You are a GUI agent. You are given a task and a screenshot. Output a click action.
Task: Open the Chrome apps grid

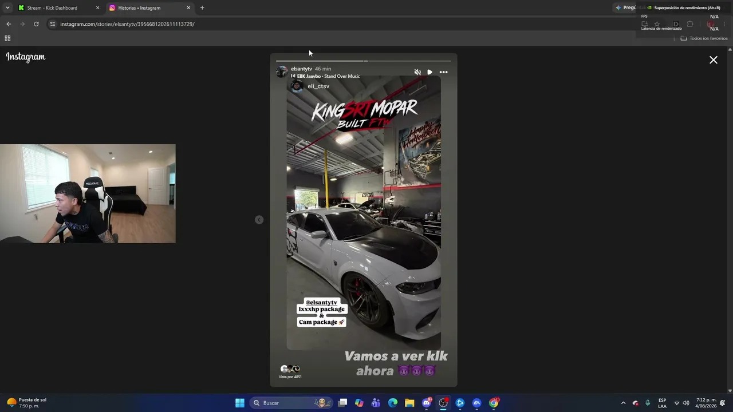(x=7, y=38)
